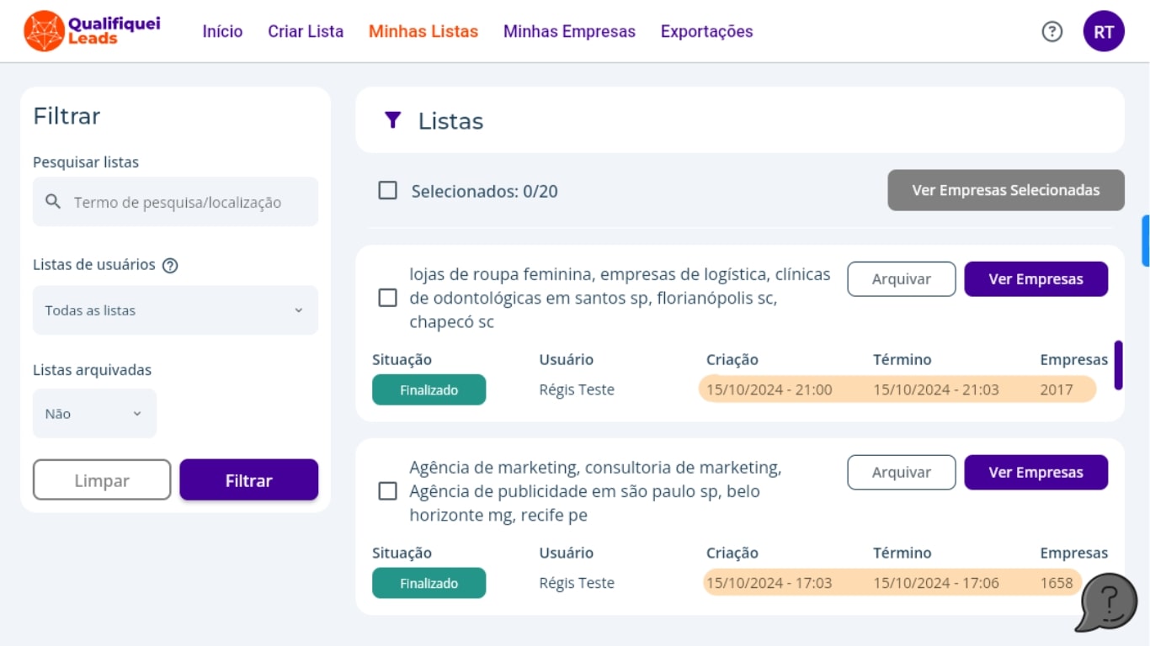The height and width of the screenshot is (646, 1150).
Task: Click the purple vertical bar beside first list's Empresas
Action: click(1118, 365)
